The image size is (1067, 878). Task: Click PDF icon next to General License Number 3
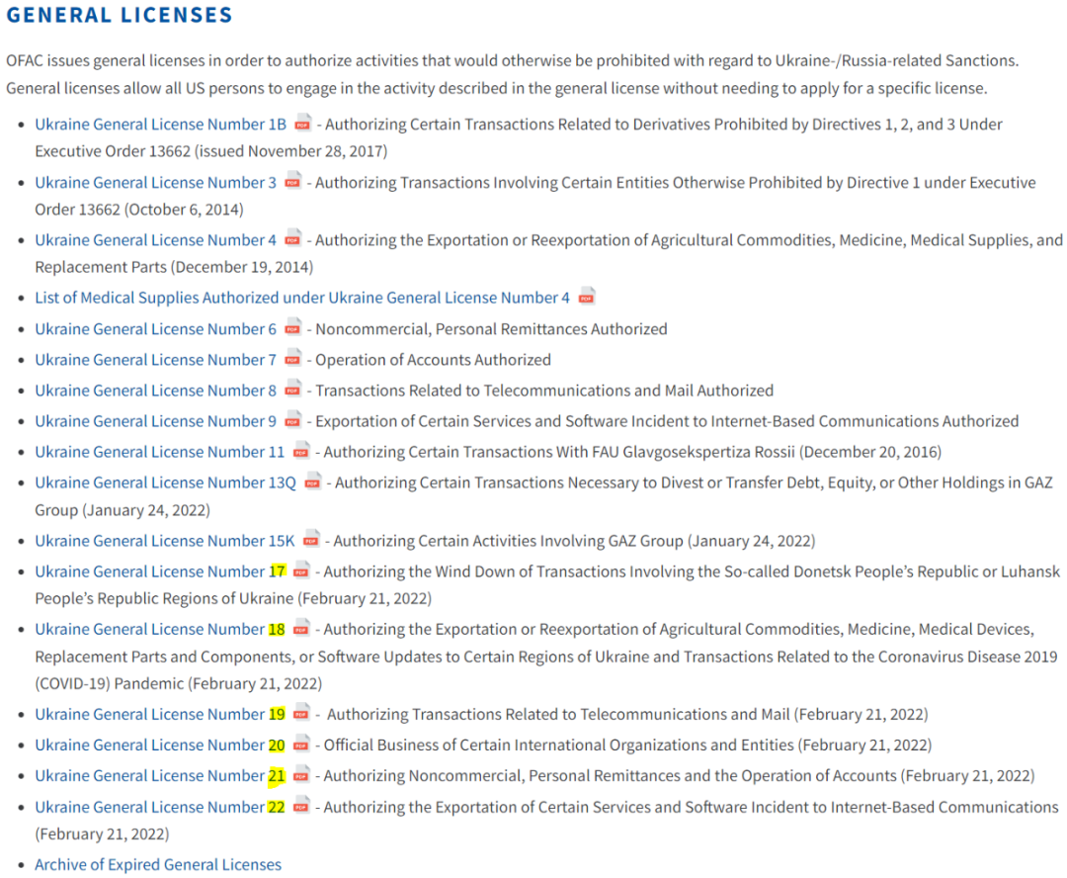click(x=293, y=181)
